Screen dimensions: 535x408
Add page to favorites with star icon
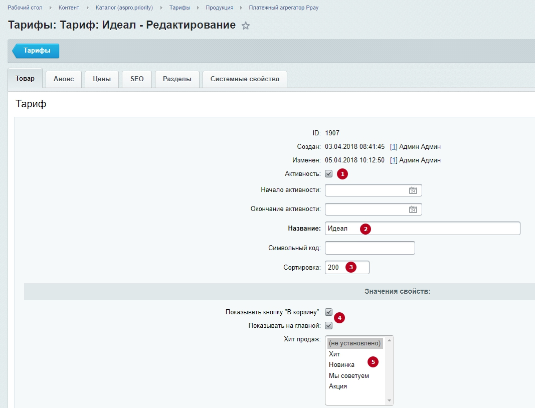pos(246,26)
